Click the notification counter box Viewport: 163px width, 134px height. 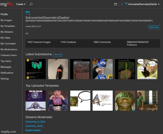[121, 4]
